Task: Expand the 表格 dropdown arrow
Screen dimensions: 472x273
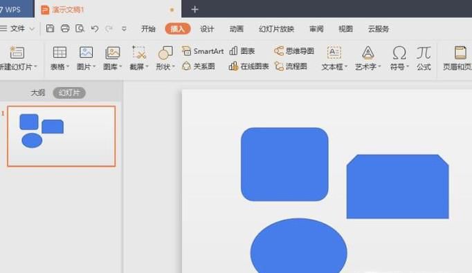Action: pyautogui.click(x=68, y=66)
